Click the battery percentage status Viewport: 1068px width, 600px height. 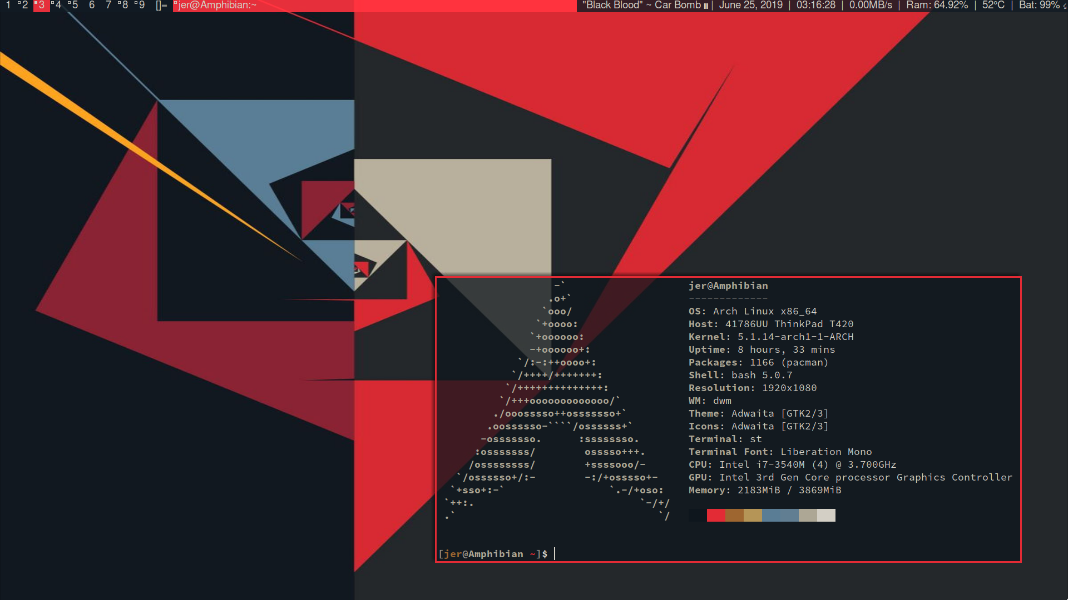click(1039, 6)
